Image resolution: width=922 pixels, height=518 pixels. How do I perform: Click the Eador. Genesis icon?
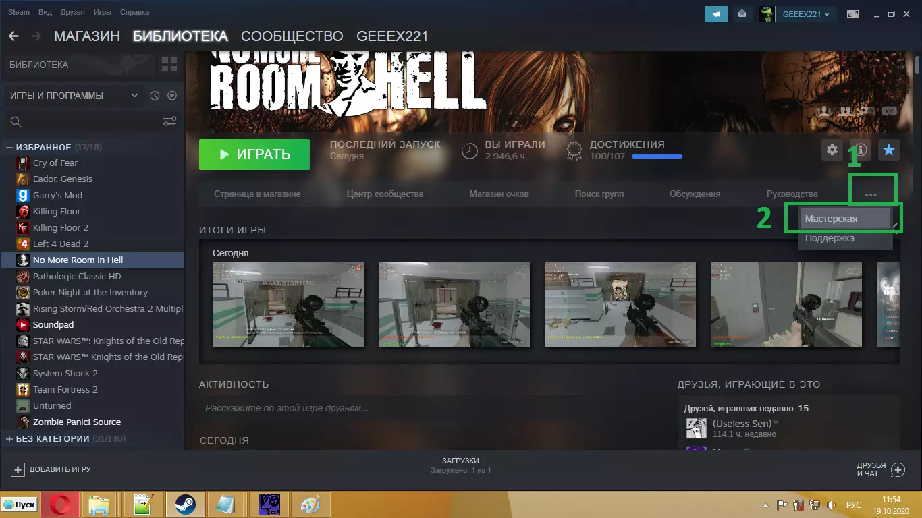coord(22,179)
